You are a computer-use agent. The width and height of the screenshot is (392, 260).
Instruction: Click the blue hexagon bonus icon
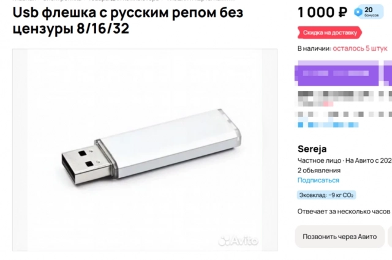tap(358, 12)
